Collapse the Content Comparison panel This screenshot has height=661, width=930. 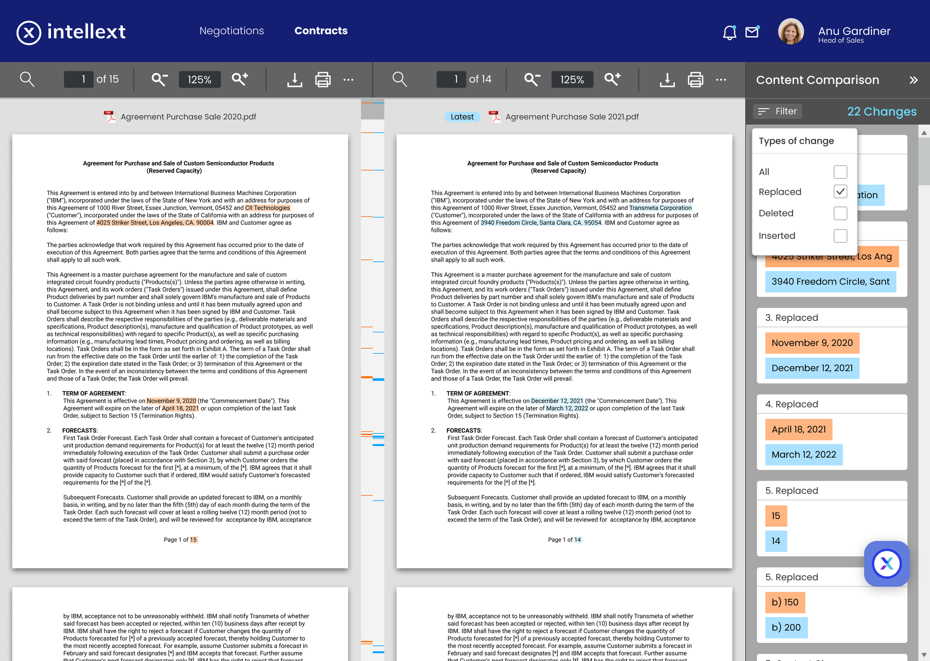pos(913,80)
